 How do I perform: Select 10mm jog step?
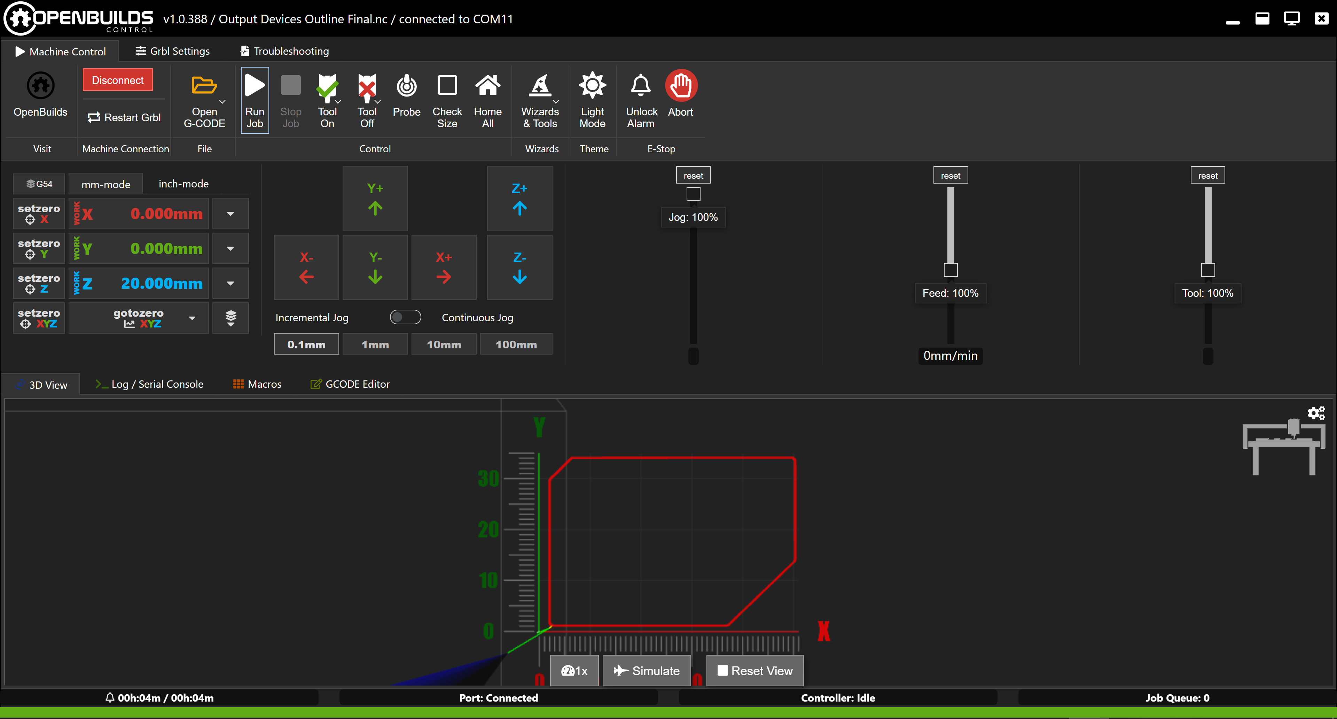click(x=444, y=344)
